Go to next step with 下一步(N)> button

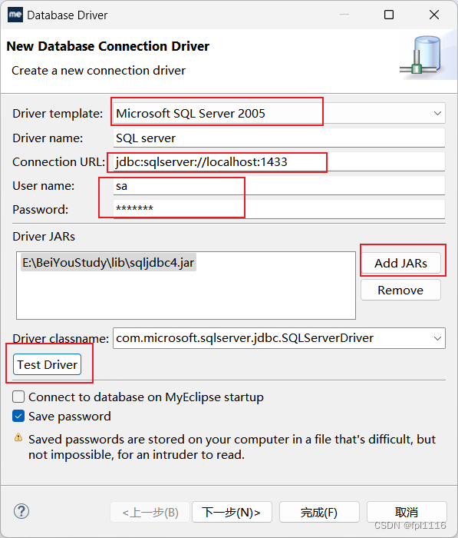[x=232, y=512]
